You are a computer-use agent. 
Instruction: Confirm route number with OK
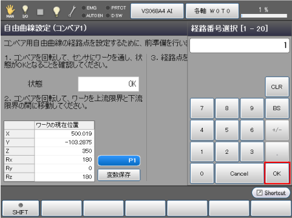[277, 173]
